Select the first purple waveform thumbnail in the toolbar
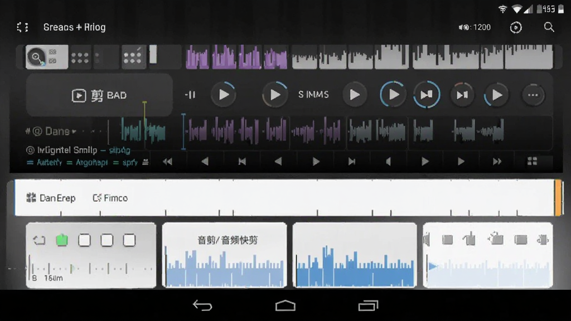Viewport: 571px width, 321px height. click(198, 57)
